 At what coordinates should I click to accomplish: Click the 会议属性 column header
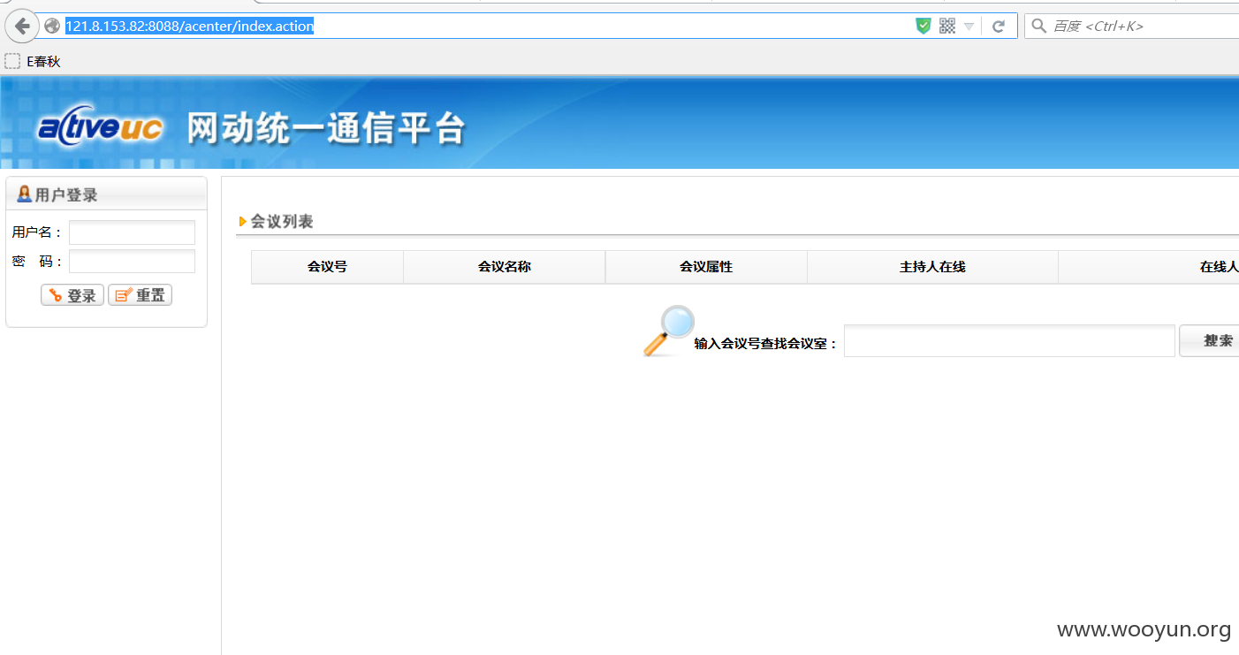tap(706, 267)
